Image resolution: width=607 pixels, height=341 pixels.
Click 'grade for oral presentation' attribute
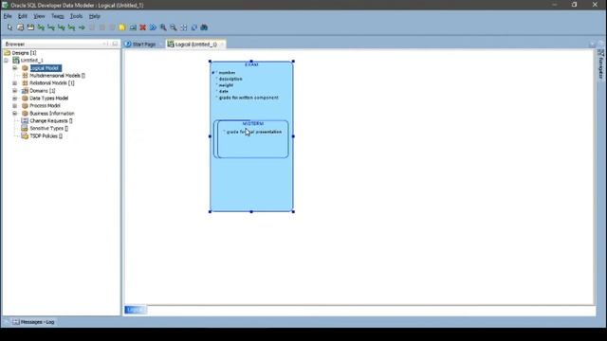pos(254,133)
